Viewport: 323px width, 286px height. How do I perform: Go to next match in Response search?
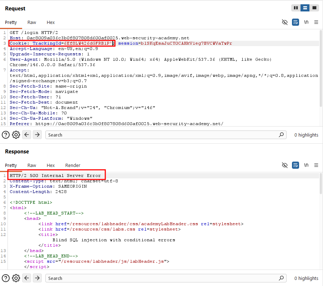37,278
